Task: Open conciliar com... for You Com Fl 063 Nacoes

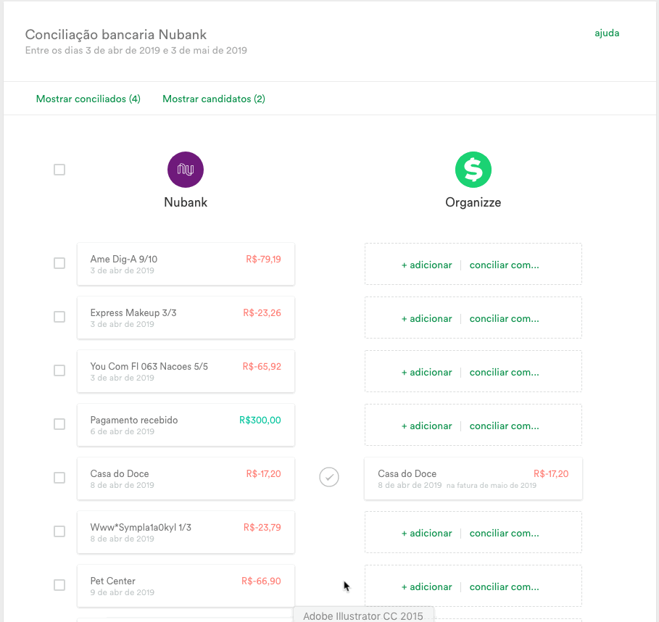Action: coord(504,373)
